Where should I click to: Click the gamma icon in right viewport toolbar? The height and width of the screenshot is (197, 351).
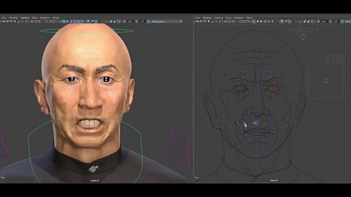pos(330,22)
